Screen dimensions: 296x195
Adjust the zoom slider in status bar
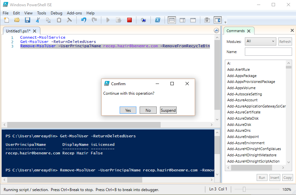[x=244, y=189]
